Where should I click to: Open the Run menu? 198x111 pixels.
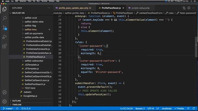tap(38, 1)
